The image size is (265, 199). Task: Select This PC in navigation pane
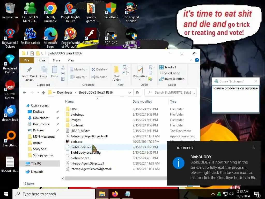pyautogui.click(x=36, y=164)
